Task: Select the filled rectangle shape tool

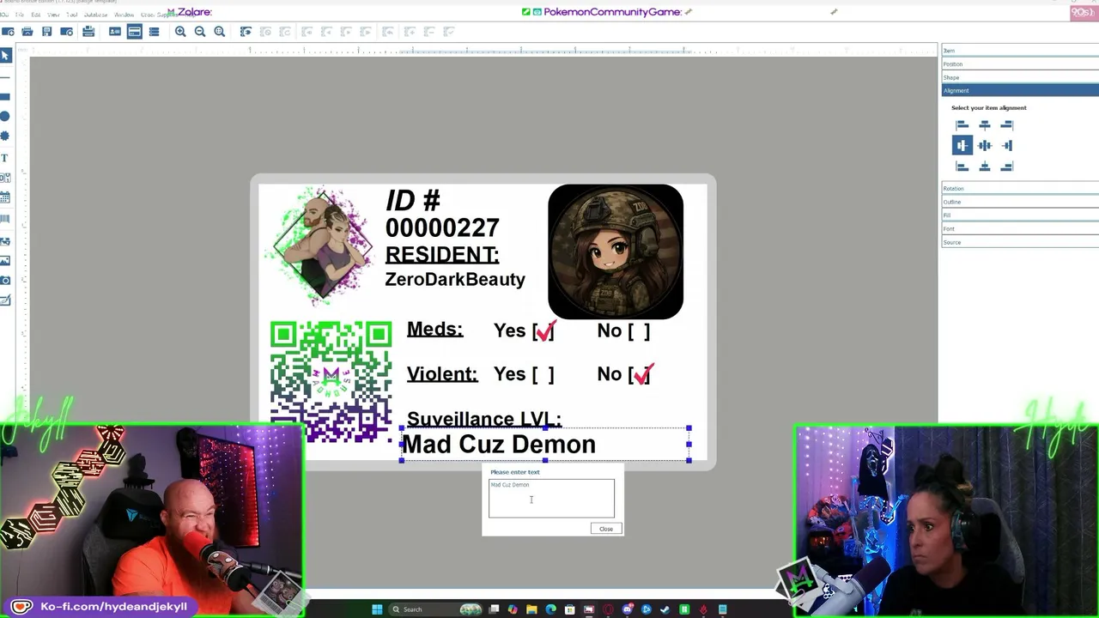Action: pyautogui.click(x=4, y=97)
